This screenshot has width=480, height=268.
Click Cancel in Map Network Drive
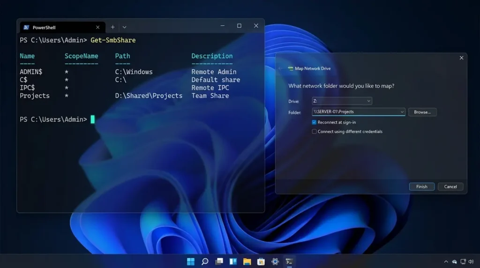450,186
